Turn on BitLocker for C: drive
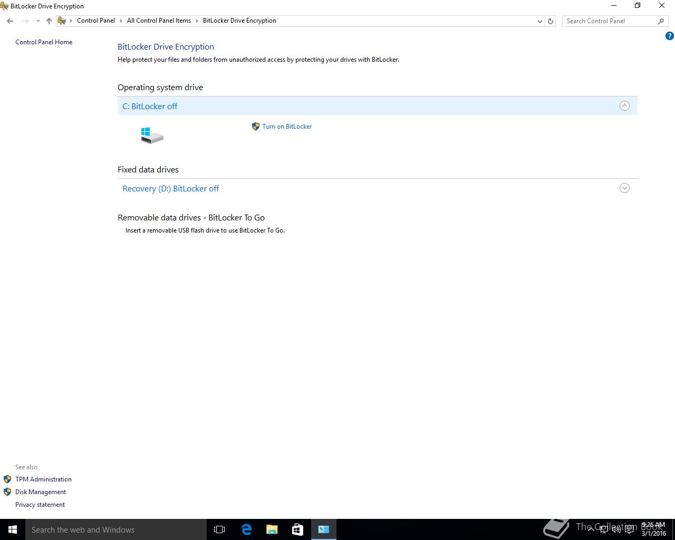The width and height of the screenshot is (675, 540). (x=287, y=127)
